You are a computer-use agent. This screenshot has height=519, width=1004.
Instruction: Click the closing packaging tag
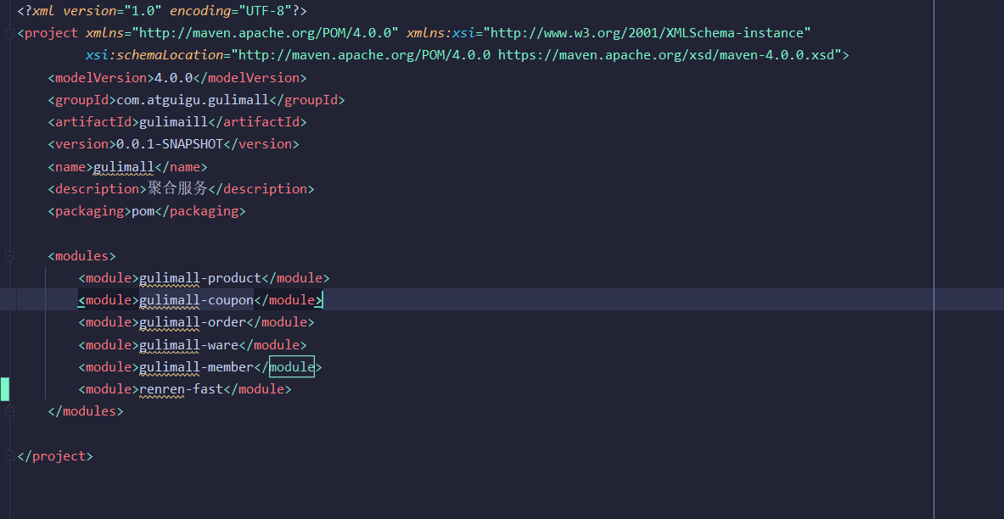pos(199,211)
